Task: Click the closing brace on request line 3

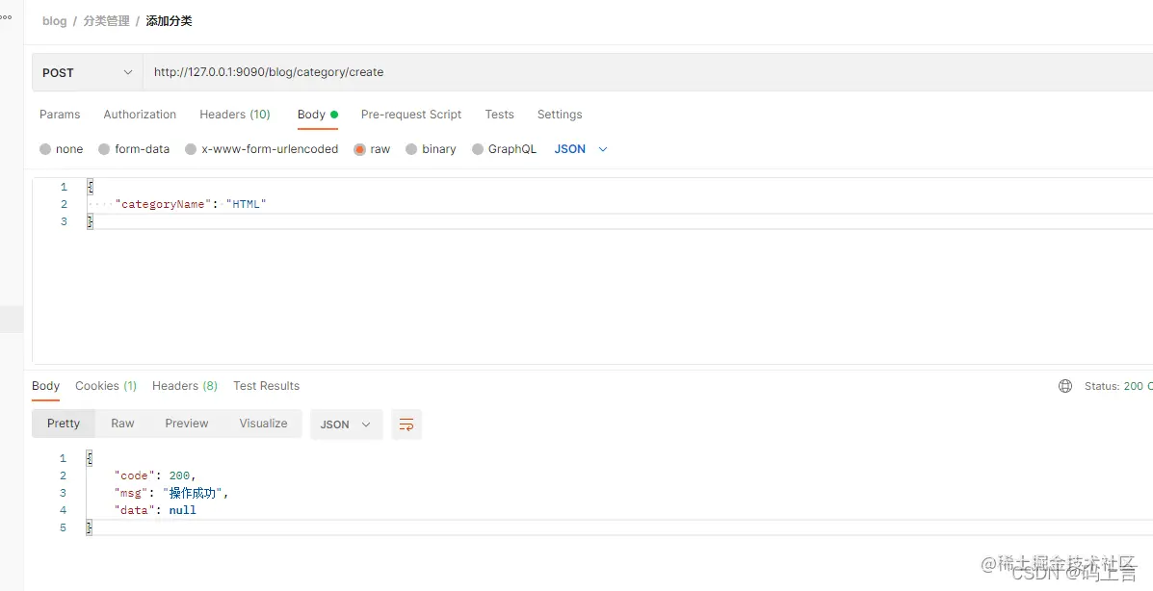Action: coord(90,221)
